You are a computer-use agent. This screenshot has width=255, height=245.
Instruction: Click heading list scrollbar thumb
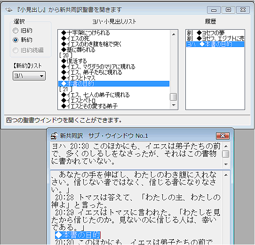(174, 97)
